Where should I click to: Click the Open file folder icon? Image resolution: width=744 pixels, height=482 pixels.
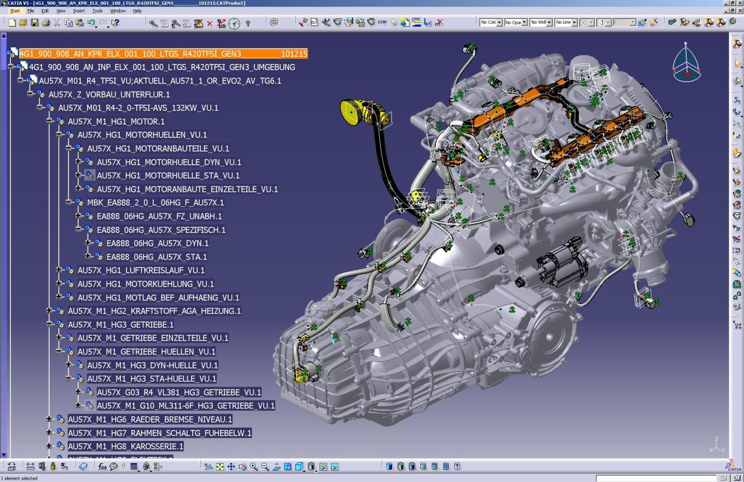tap(23, 22)
